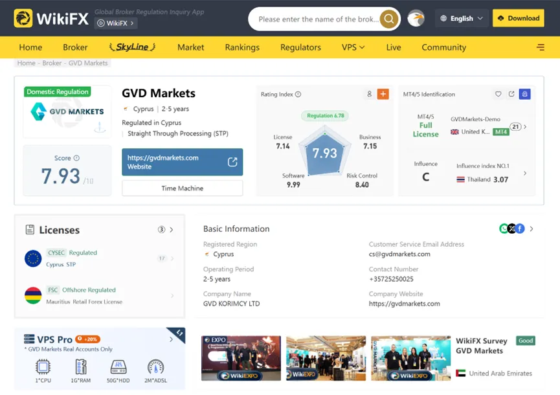Open the Broker menu item

click(75, 47)
